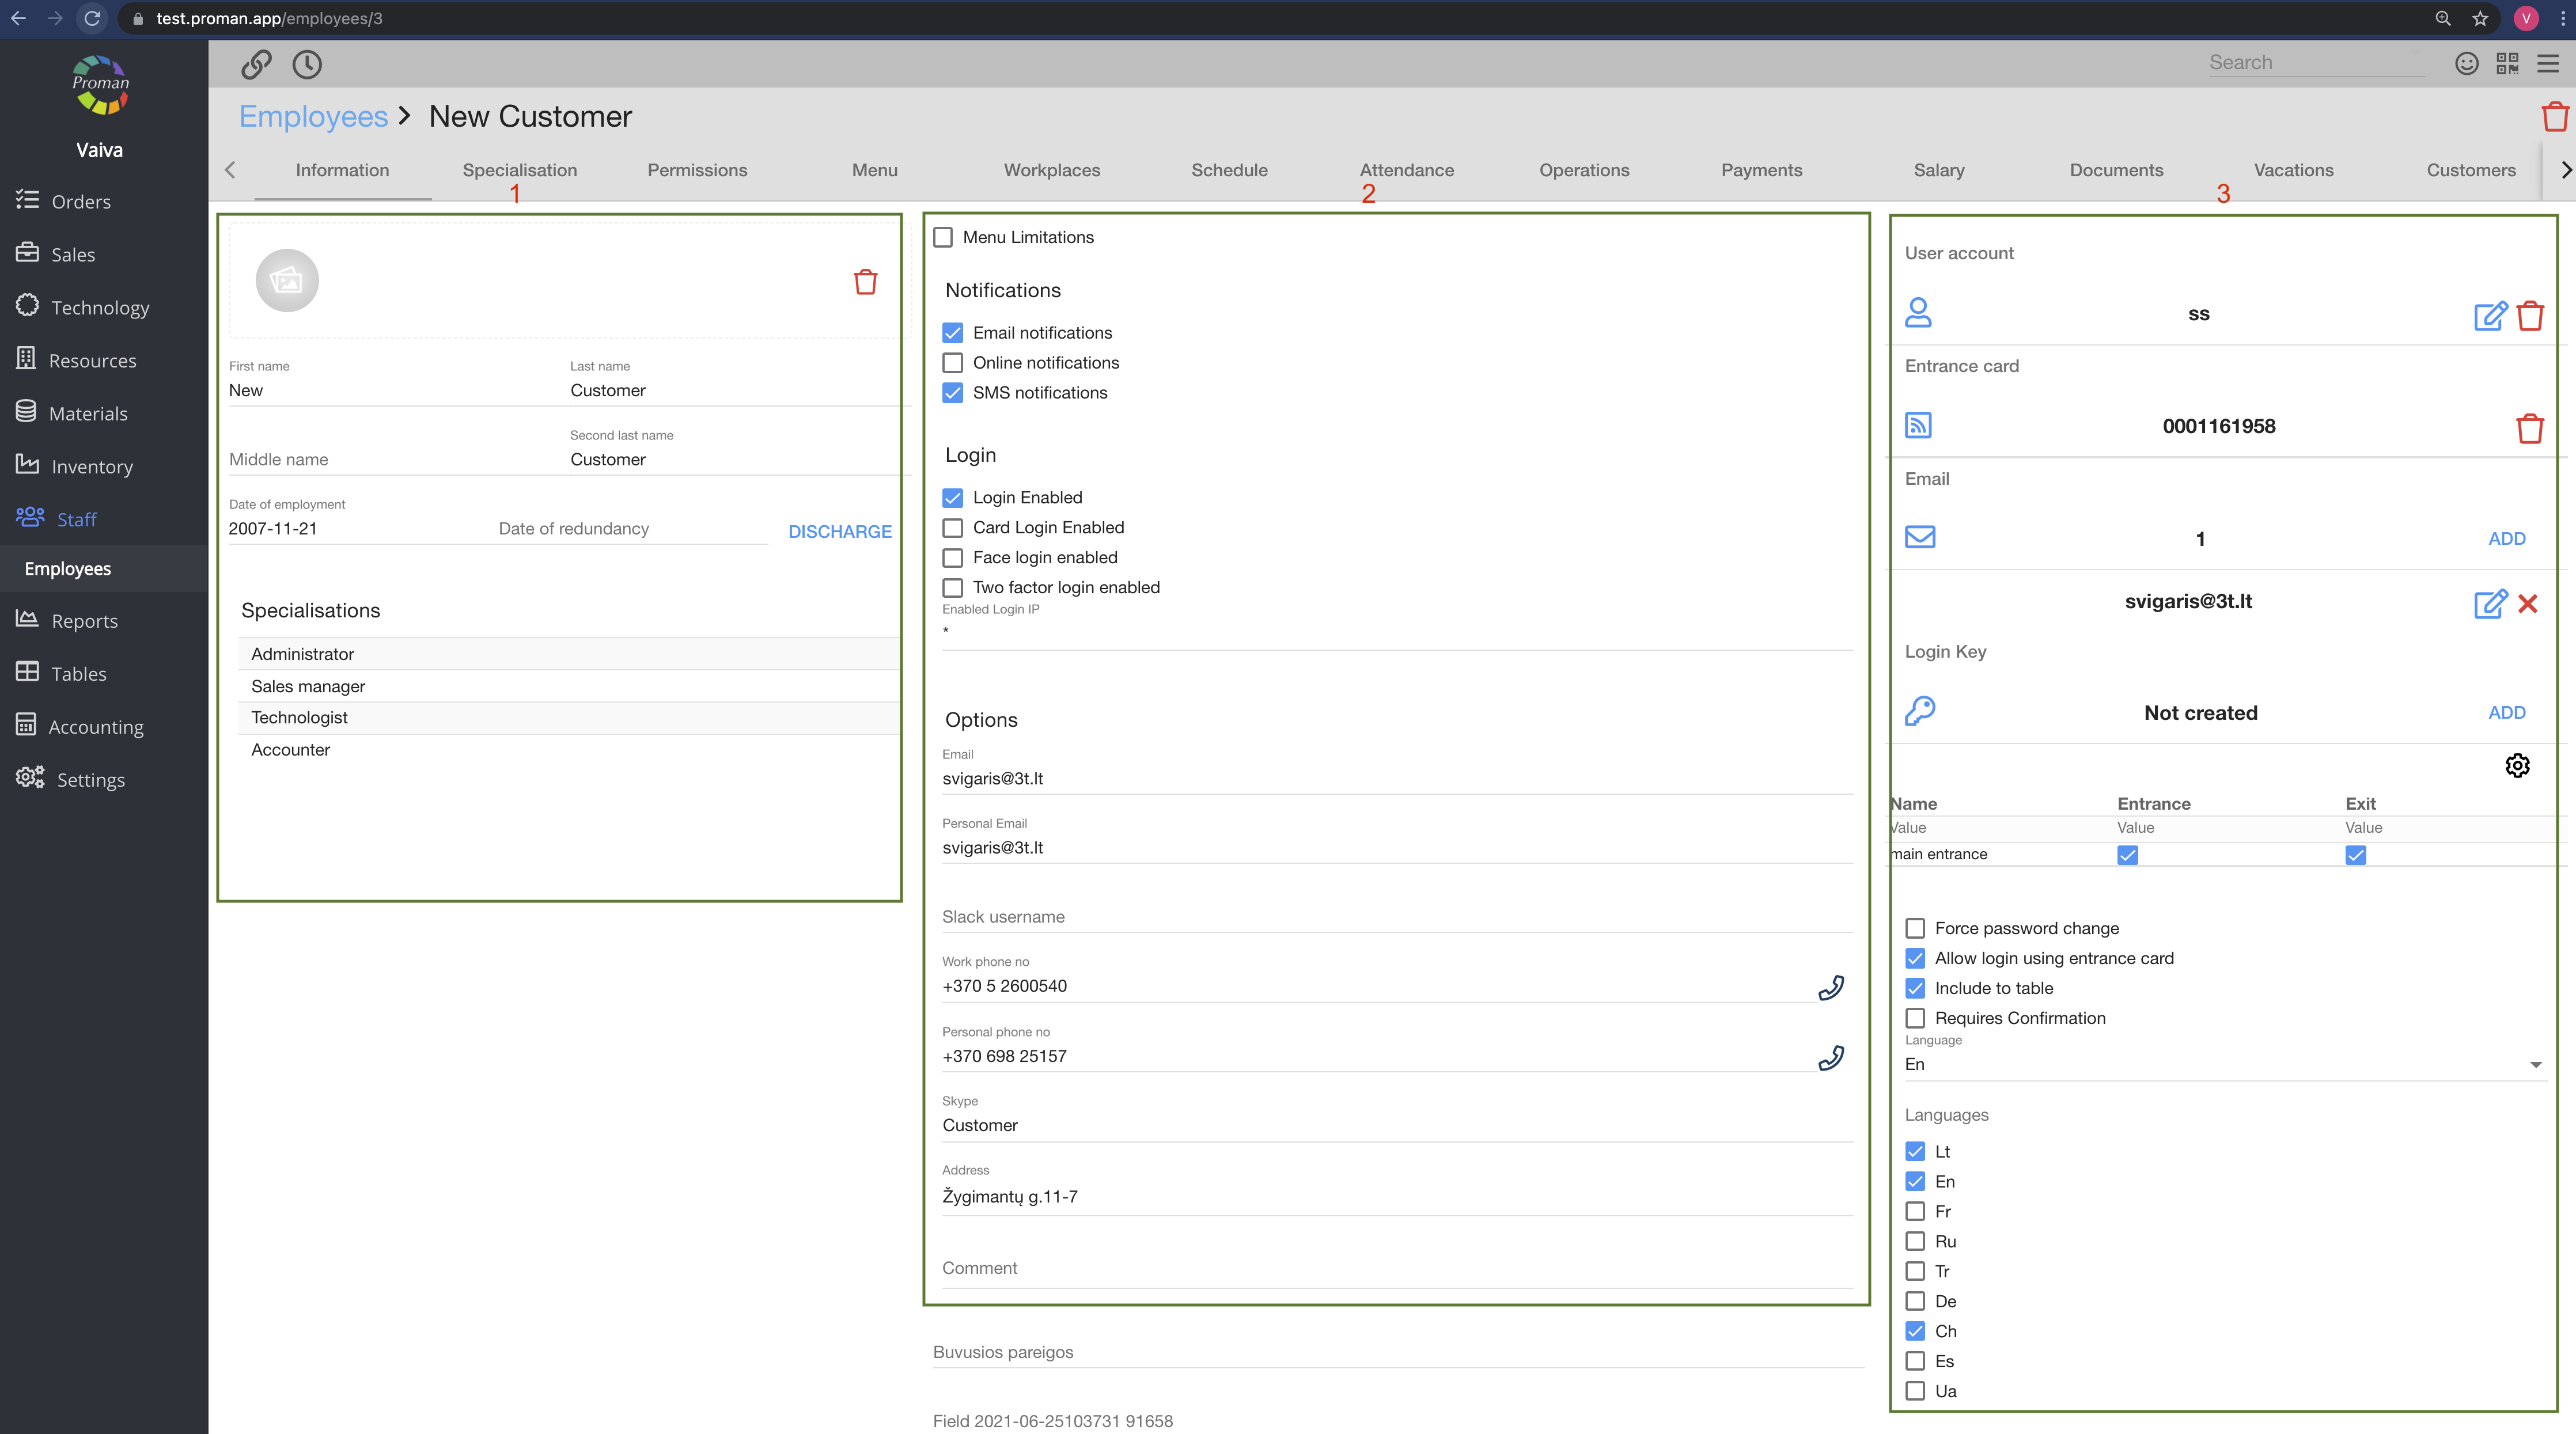Click the QR code icon
This screenshot has height=1434, width=2576.
click(x=2507, y=63)
